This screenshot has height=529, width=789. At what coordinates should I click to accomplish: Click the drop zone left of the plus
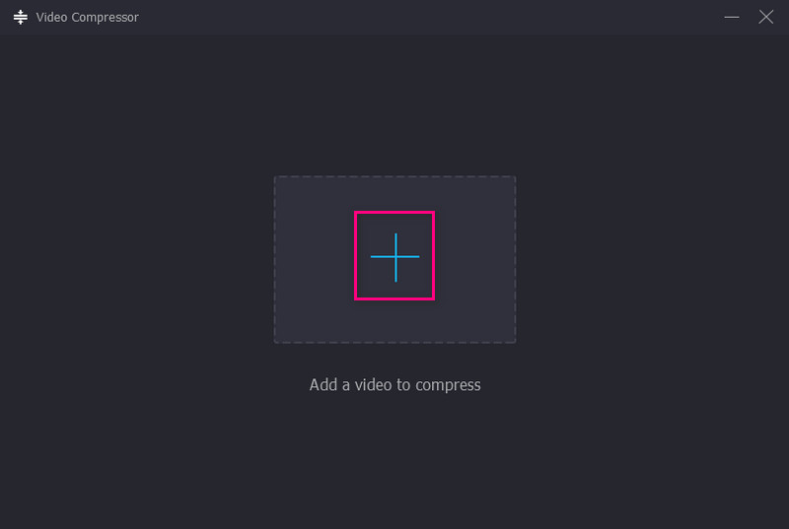314,258
